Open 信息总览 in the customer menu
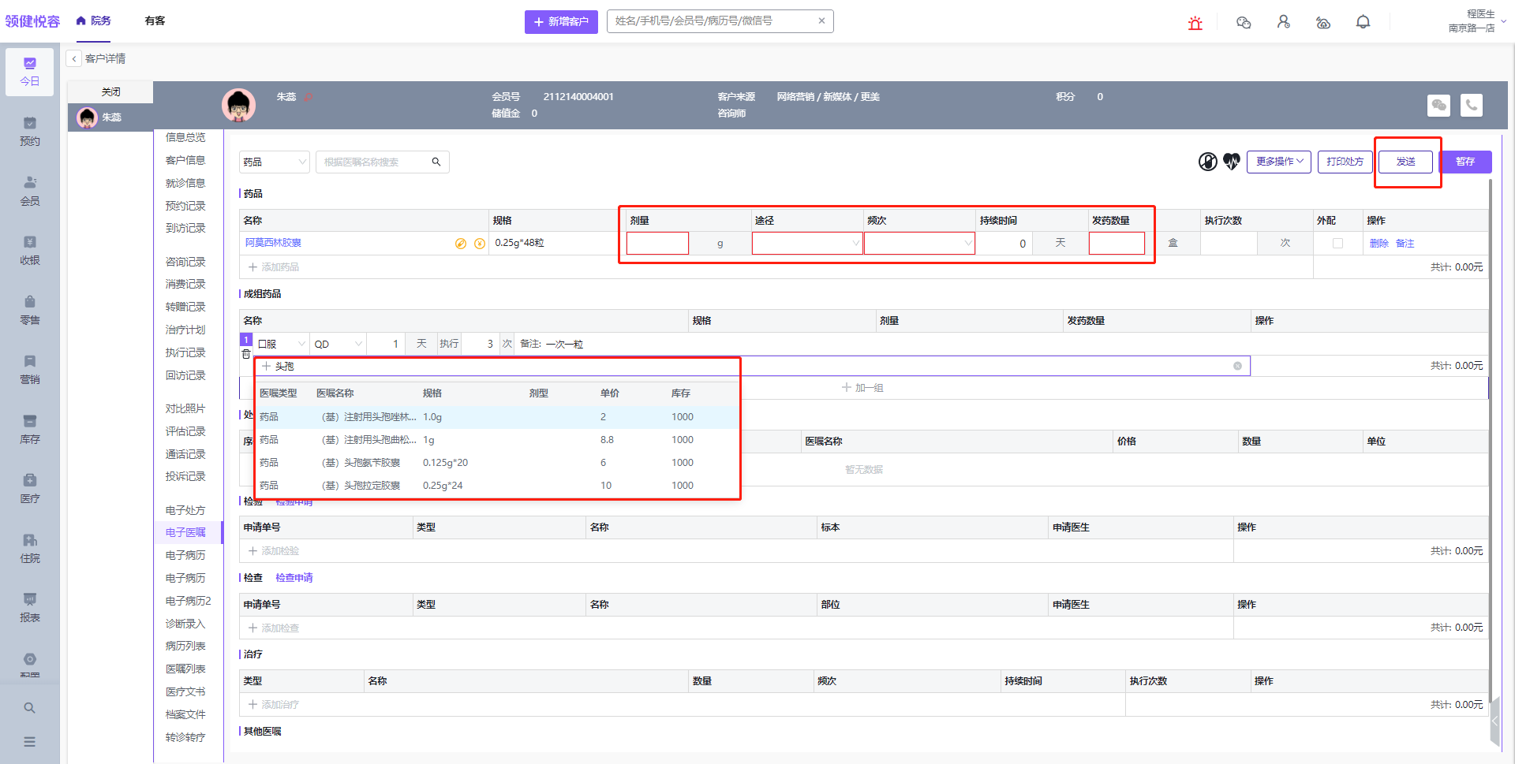 point(185,137)
